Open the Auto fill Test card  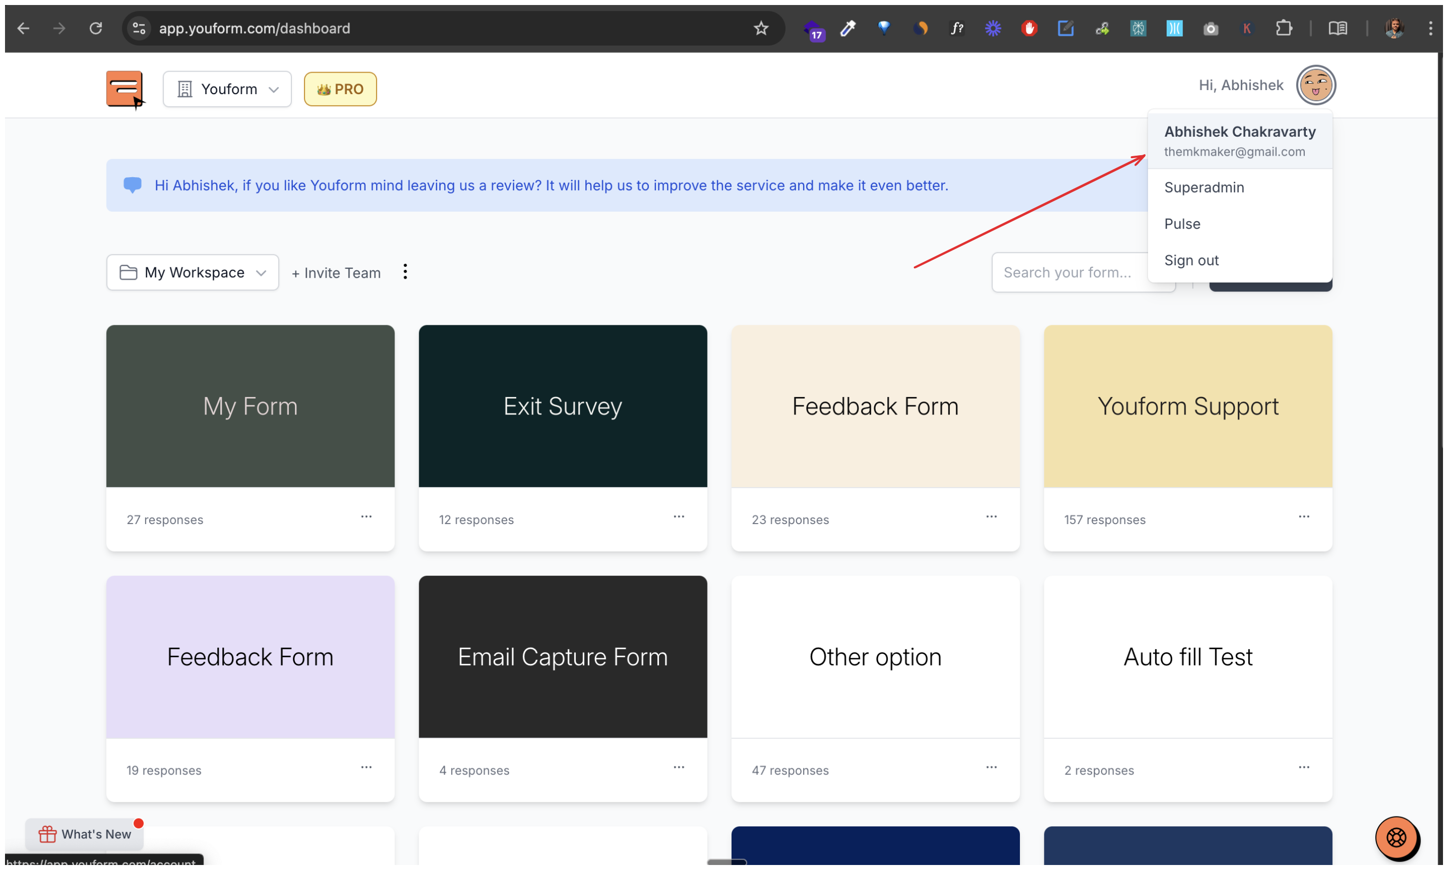(1188, 657)
